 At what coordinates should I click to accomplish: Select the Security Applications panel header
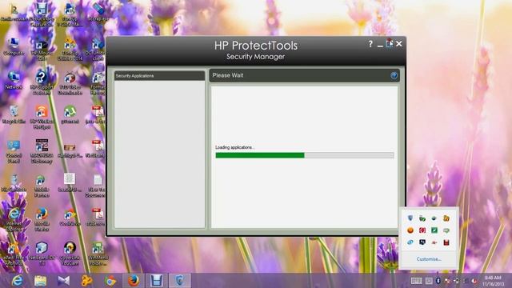click(159, 76)
